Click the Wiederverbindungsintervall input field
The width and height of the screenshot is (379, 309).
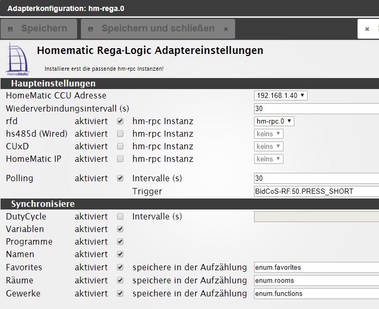(317, 108)
